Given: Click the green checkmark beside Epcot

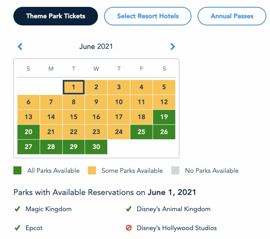Looking at the screenshot, I should [x=17, y=228].
